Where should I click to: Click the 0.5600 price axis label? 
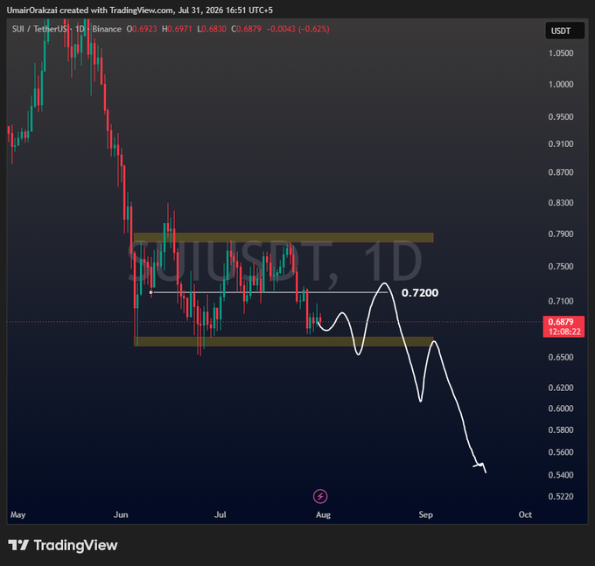[561, 452]
